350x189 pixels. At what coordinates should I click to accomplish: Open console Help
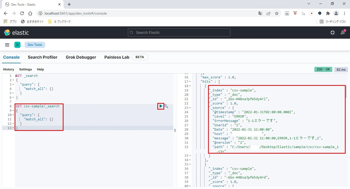click(40, 69)
